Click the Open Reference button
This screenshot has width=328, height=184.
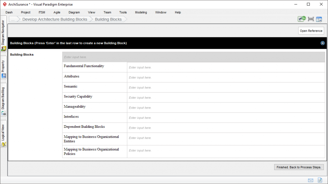pyautogui.click(x=311, y=31)
